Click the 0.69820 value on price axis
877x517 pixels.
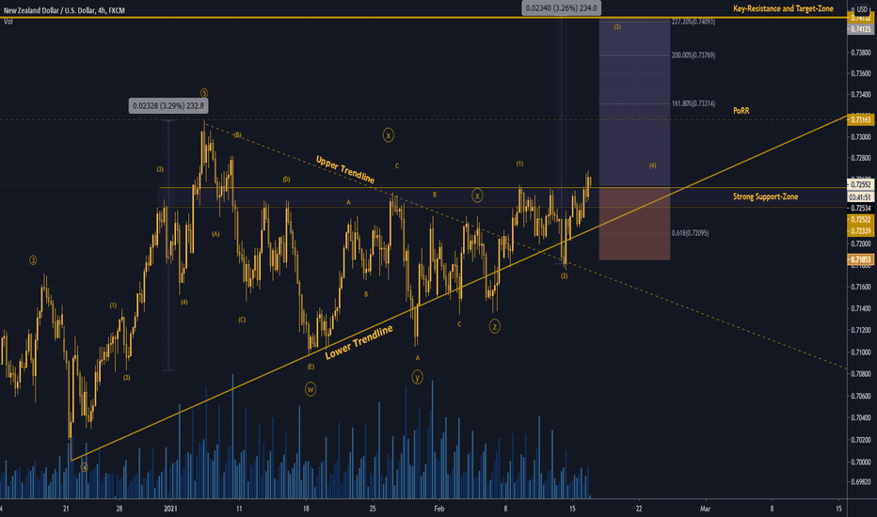(x=861, y=482)
